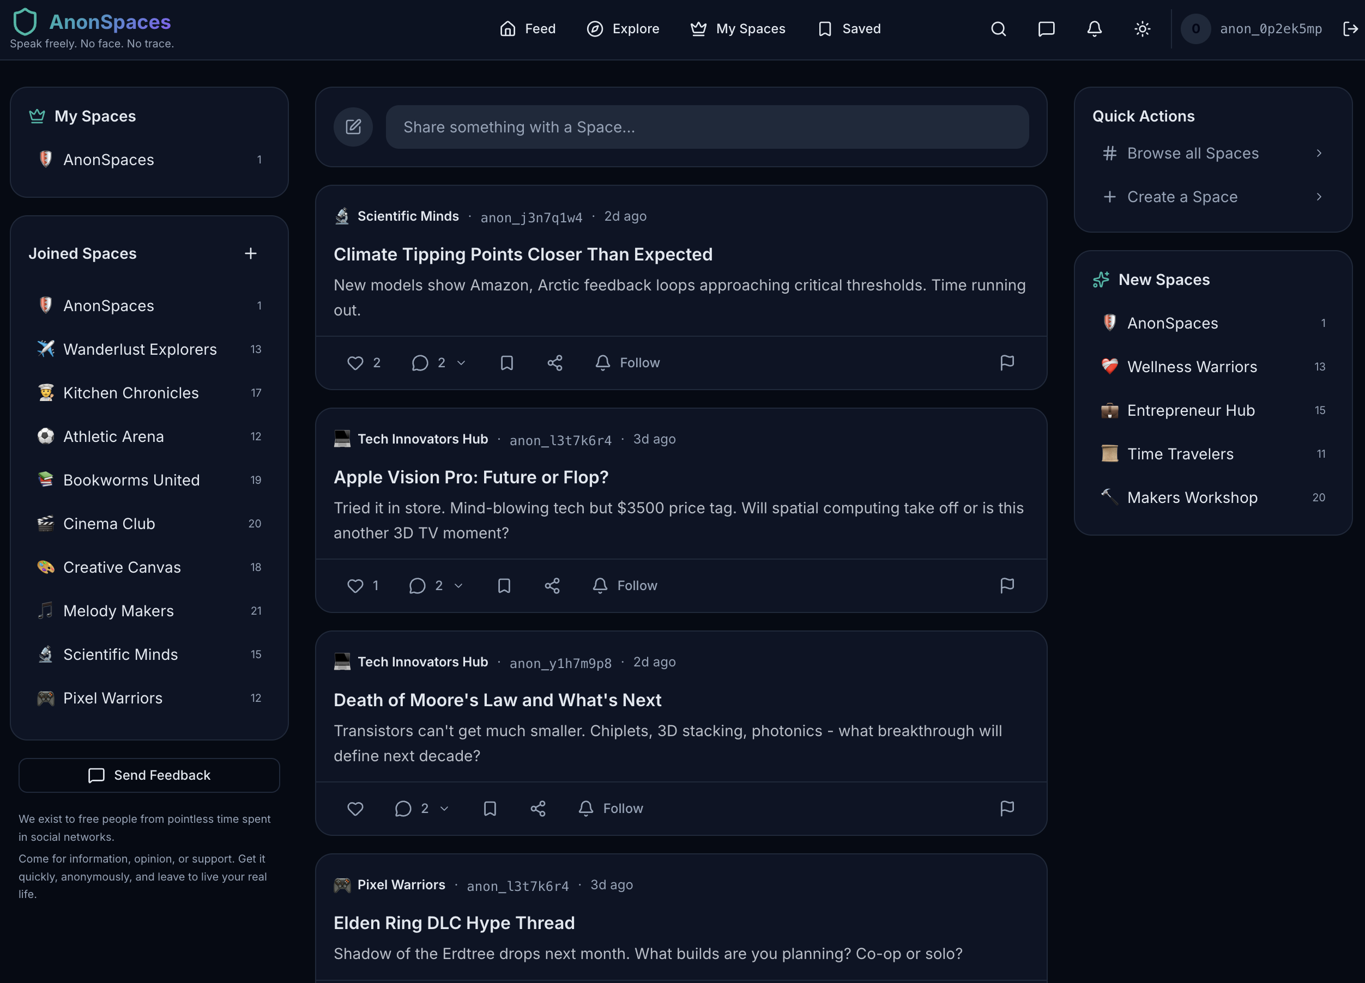Expand comments on the Moore's Law post
This screenshot has width=1365, height=983.
[420, 809]
